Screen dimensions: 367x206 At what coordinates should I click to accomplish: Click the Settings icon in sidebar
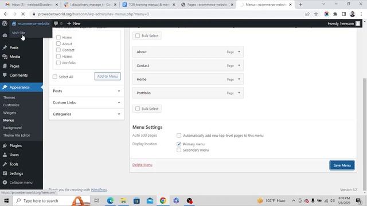pos(5,173)
